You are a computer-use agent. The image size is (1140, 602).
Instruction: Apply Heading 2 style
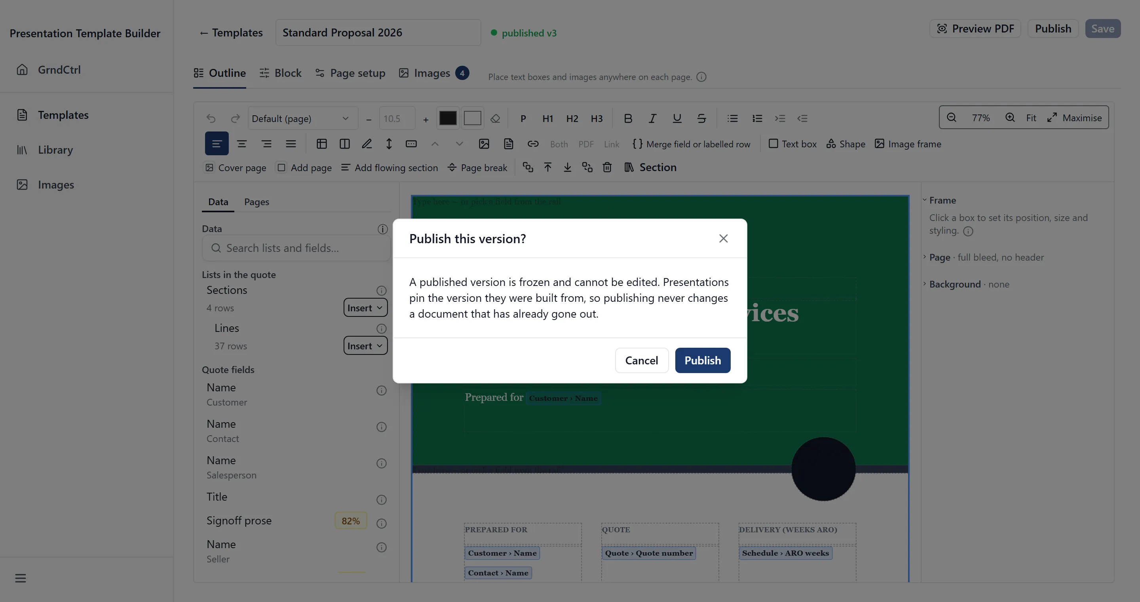tap(572, 118)
